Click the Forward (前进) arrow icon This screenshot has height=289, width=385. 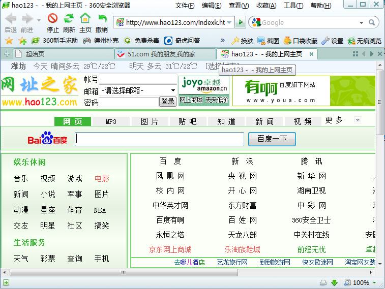(27, 19)
